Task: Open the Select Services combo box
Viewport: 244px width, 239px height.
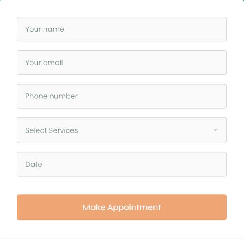Action: [121, 130]
